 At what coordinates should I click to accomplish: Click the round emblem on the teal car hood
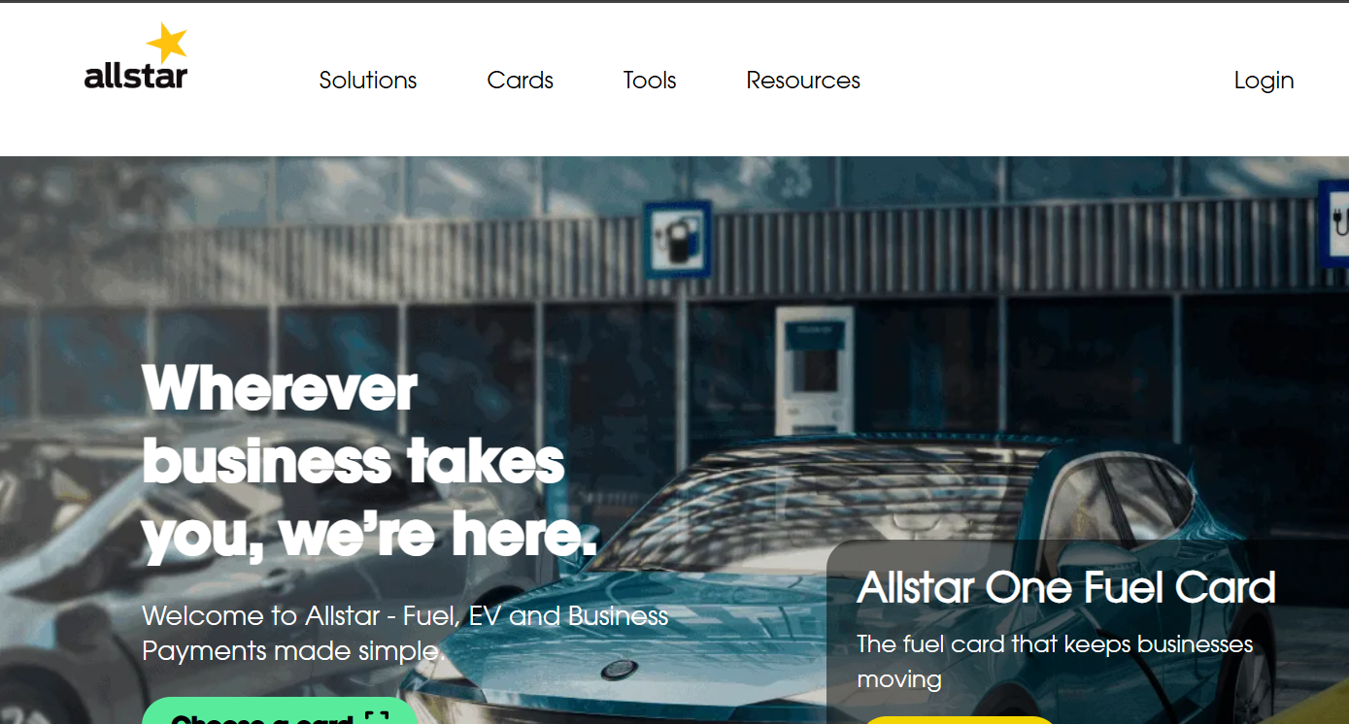click(x=619, y=670)
